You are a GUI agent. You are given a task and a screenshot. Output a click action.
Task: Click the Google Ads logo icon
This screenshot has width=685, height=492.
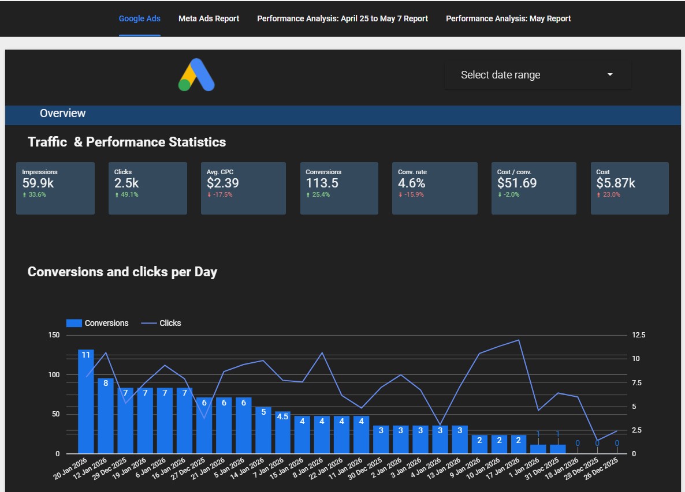(x=196, y=76)
